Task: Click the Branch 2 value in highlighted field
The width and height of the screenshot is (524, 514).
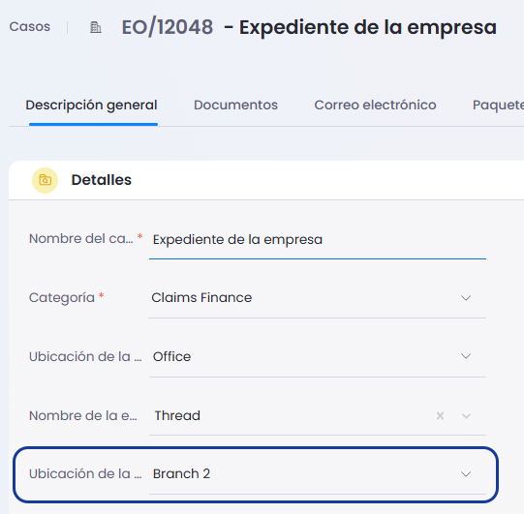Action: point(181,474)
